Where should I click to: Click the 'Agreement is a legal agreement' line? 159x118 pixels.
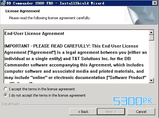(76, 52)
